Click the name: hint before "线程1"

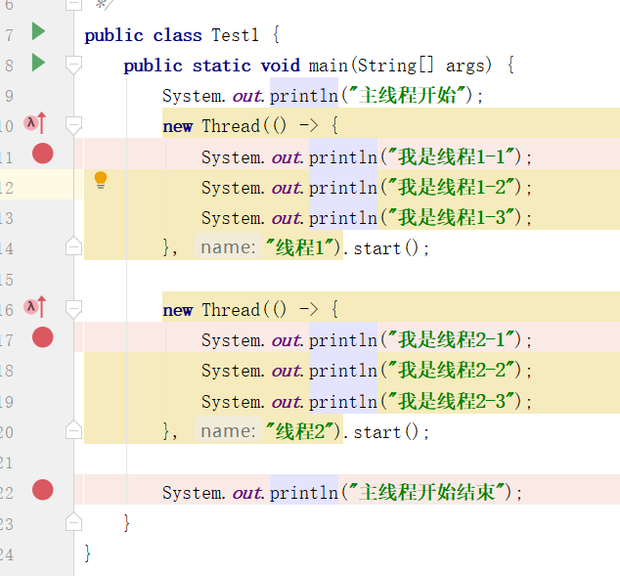click(228, 247)
